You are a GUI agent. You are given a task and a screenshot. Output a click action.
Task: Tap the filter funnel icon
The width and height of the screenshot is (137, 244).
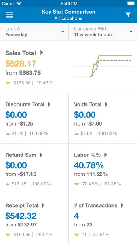[128, 15]
